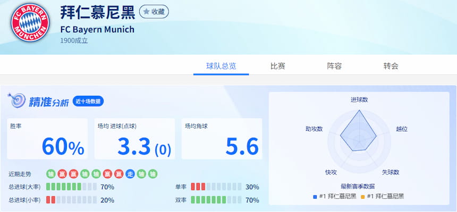Click the 场均 进球(点球) 3.3 card
Screen dimensions: 457x212
pos(134,139)
